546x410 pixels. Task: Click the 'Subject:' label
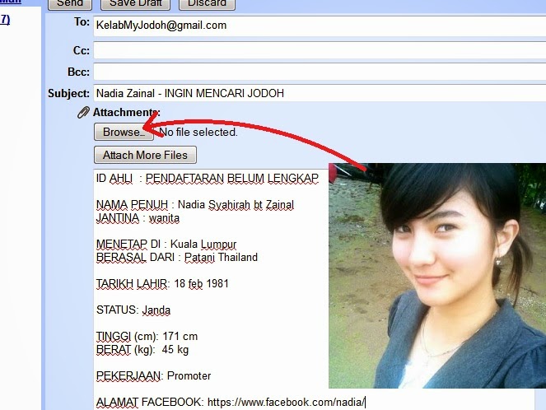point(69,93)
